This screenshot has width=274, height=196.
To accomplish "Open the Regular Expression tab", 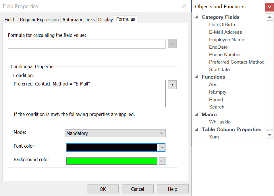I will tap(39, 19).
